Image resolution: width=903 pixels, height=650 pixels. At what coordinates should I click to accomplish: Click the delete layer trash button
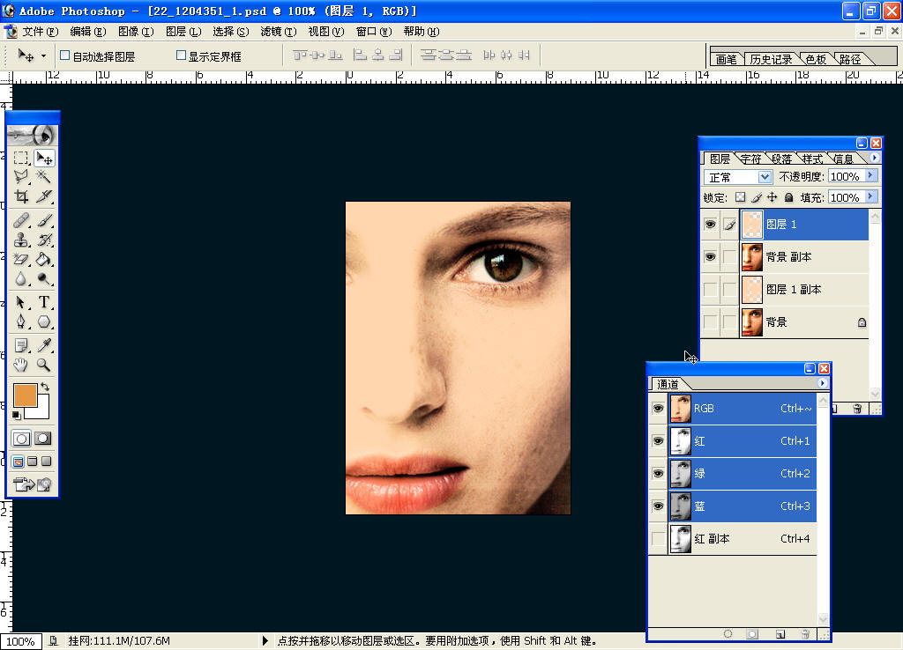coord(857,409)
